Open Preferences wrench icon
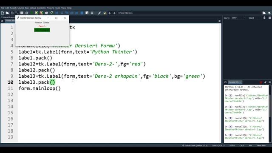 (99, 13)
